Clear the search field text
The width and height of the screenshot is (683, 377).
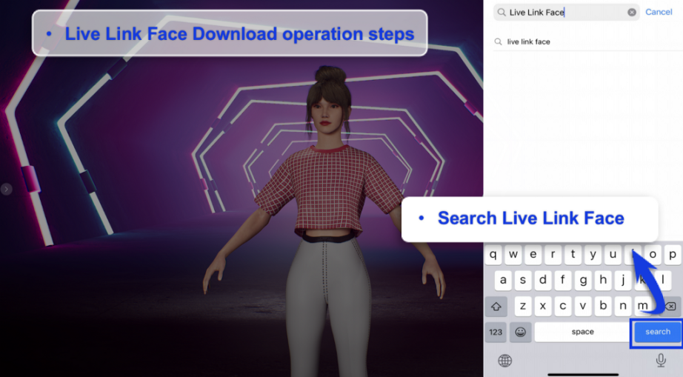pyautogui.click(x=632, y=13)
